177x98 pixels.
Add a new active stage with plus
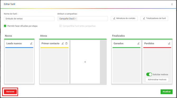(85, 62)
